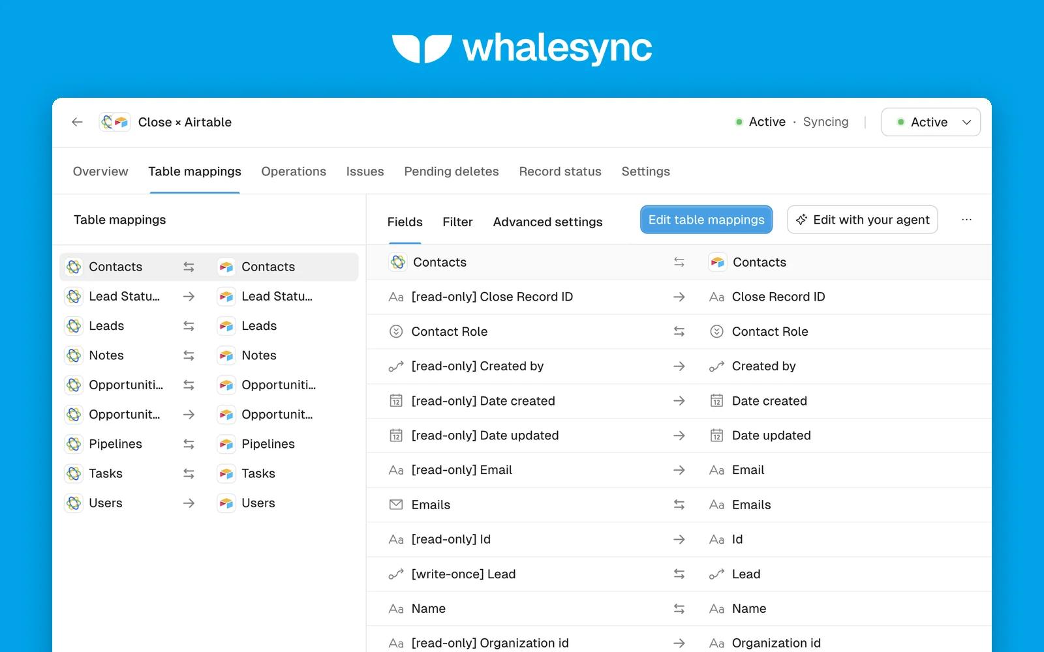Open the Record status tab
1044x652 pixels.
click(x=560, y=171)
